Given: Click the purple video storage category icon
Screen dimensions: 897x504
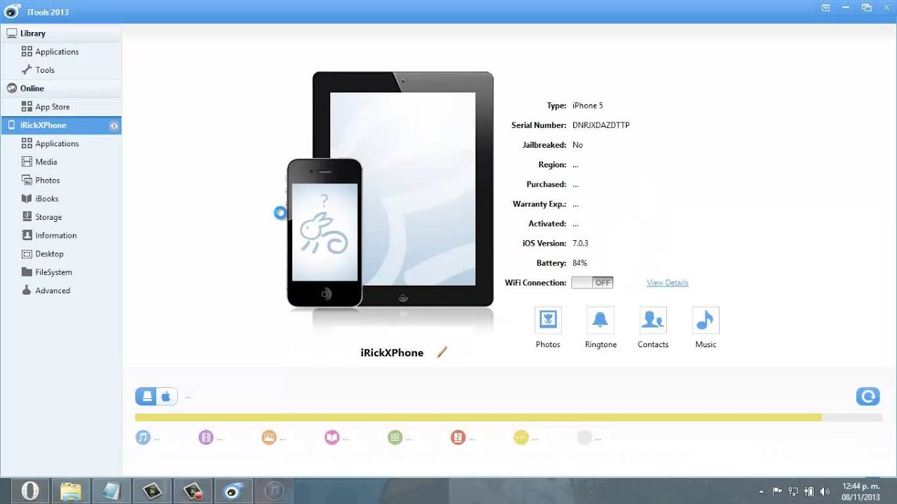Looking at the screenshot, I should 205,437.
